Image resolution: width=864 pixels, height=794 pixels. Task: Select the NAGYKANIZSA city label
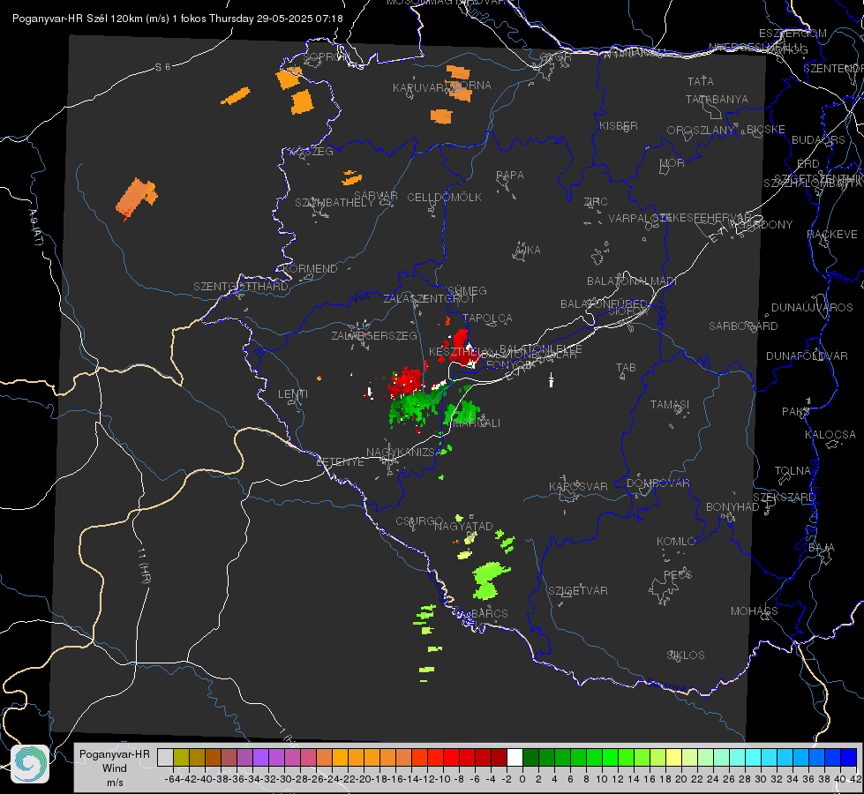coord(404,453)
